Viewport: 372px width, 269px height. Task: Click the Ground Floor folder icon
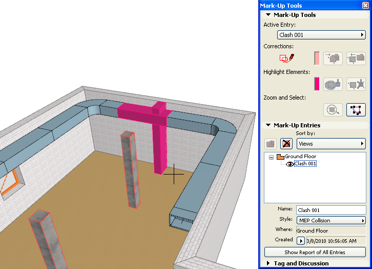pyautogui.click(x=280, y=157)
